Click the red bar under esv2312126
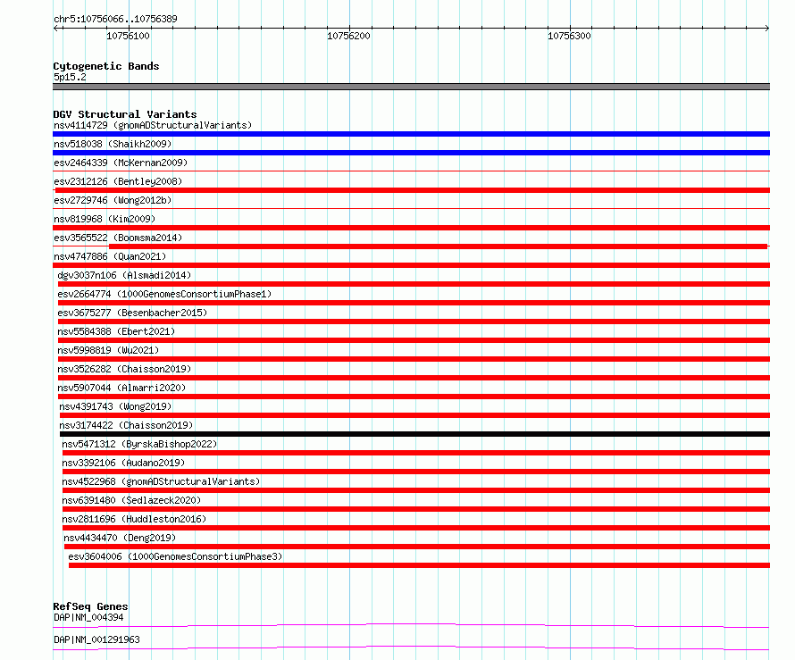This screenshot has height=660, width=795. tap(413, 190)
